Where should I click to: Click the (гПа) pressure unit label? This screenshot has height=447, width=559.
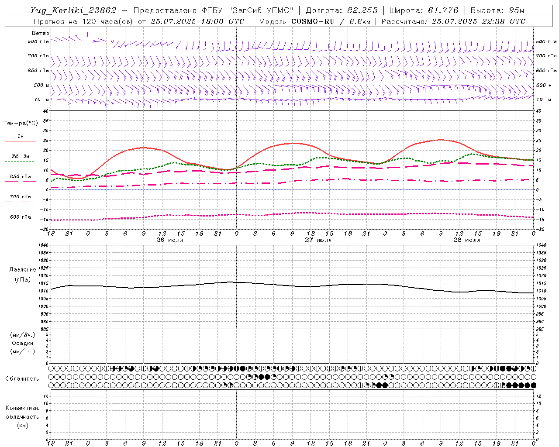pyautogui.click(x=22, y=279)
